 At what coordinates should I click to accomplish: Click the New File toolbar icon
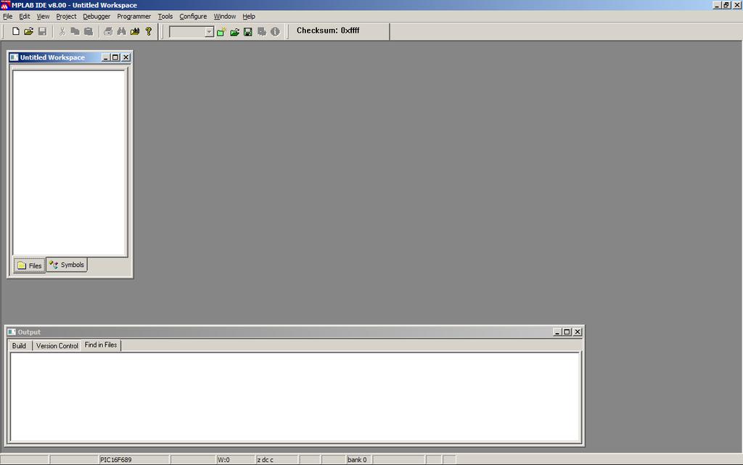(16, 32)
